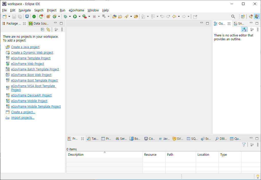Click the Previous Annotation toolbar icon
Image resolution: width=261 pixels, height=180 pixels.
153,16
